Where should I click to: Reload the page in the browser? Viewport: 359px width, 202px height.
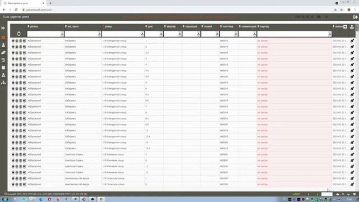click(16, 10)
